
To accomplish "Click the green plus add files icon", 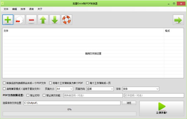I will (x=8, y=20).
